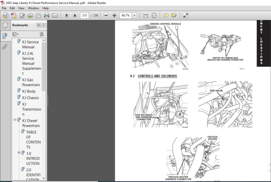The image size is (271, 182).
Task: Open the bookmarks options menu dropdown
Action: pos(15,34)
